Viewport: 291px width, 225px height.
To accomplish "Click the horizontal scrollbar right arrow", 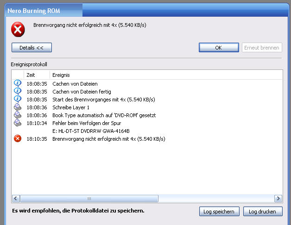I will coord(278,199).
